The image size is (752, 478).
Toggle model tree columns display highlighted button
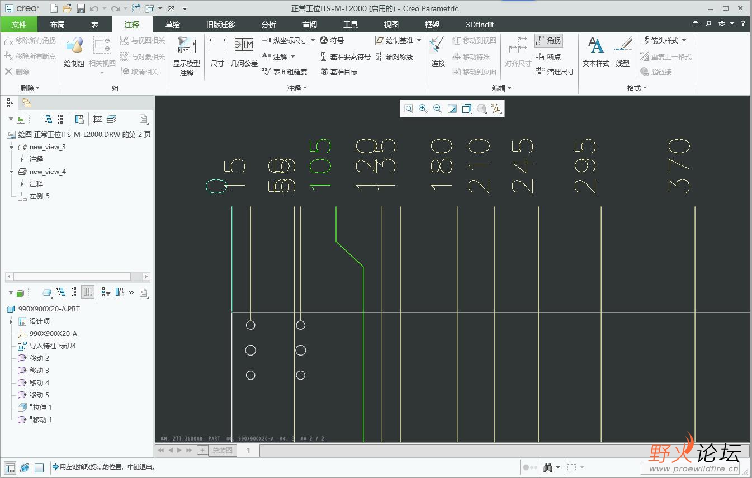pyautogui.click(x=88, y=292)
